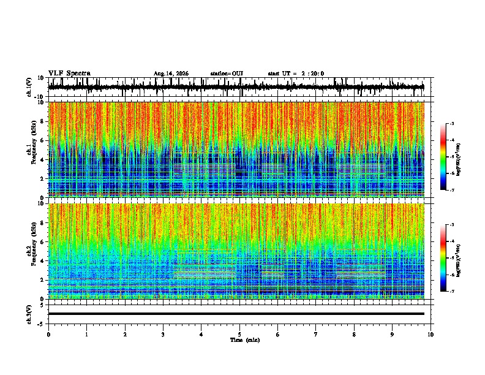Click the ch.2 frequency axis tick '4'
The height and width of the screenshot is (375, 485).
click(43, 261)
